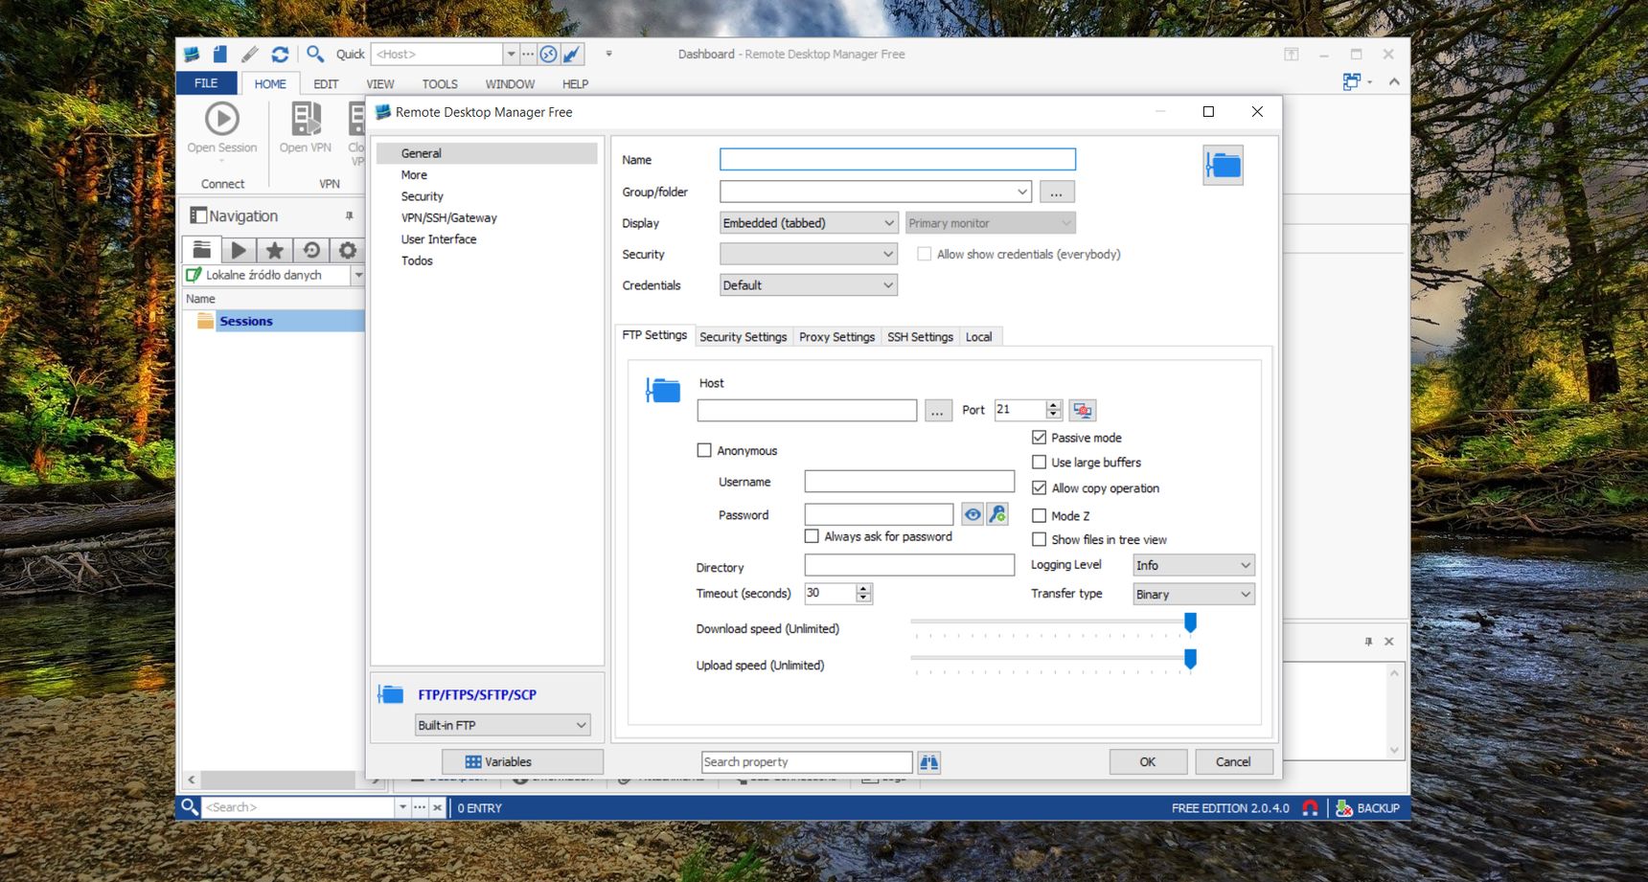Pin the Navigation panel
1648x882 pixels.
click(x=350, y=215)
